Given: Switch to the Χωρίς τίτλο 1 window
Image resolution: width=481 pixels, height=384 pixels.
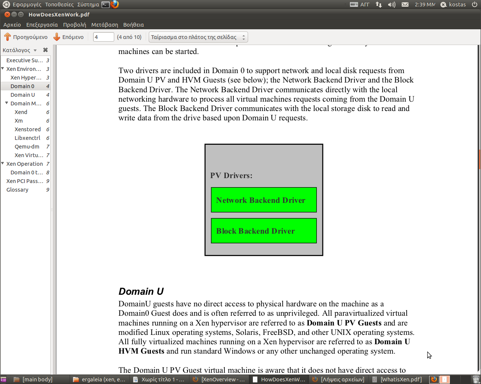Looking at the screenshot, I should [x=159, y=379].
